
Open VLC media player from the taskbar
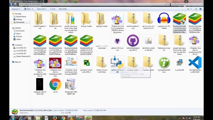click(x=72, y=118)
